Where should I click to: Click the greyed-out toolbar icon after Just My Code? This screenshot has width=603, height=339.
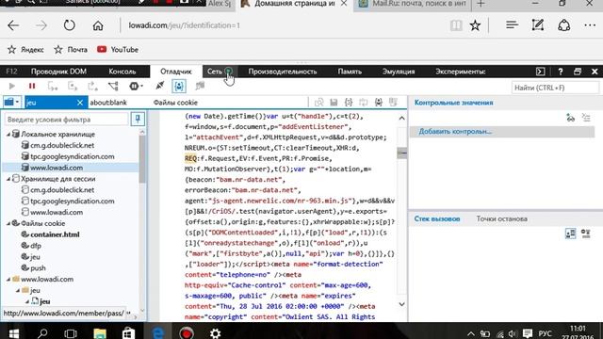pyautogui.click(x=200, y=86)
